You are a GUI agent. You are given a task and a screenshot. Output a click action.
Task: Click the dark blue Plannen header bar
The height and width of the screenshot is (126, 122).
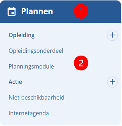60,11
